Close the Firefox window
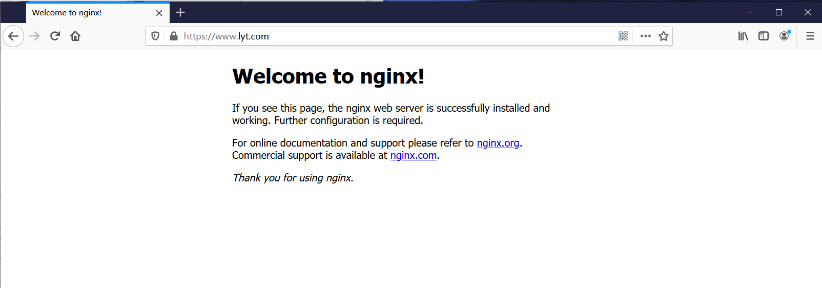Viewport: 822px width, 288px height. [808, 12]
